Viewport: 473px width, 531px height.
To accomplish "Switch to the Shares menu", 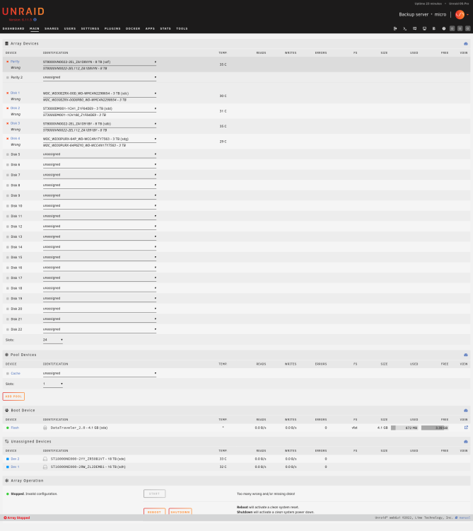I will click(x=52, y=29).
